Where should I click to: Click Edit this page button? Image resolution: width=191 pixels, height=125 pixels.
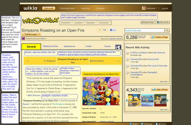[30, 35]
